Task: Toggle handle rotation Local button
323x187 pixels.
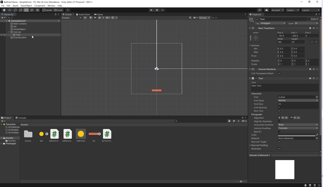Action: 58,10
